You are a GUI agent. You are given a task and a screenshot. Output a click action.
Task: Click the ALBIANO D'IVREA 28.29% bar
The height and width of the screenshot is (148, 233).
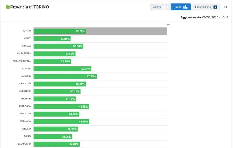(x=52, y=61)
